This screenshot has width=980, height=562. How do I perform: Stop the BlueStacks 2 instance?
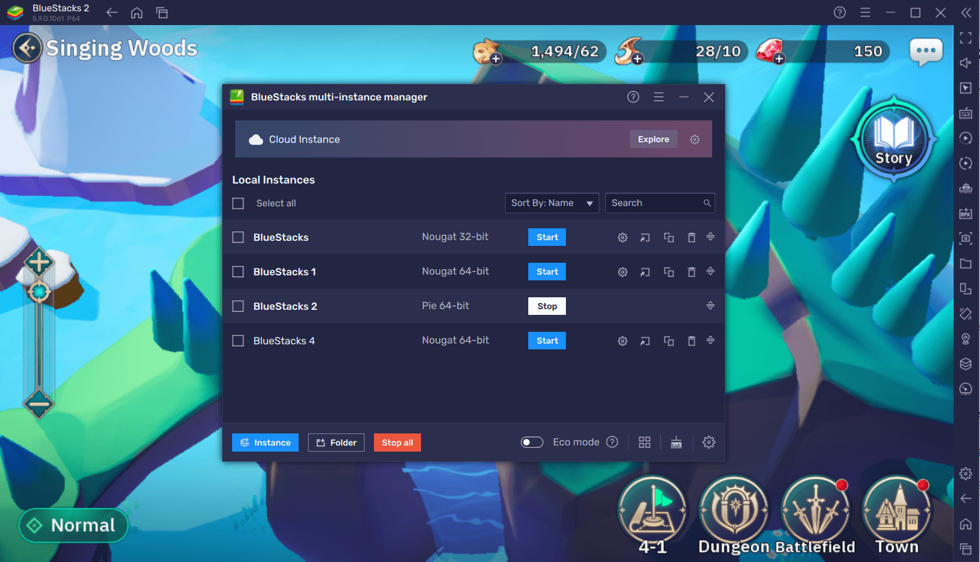coord(547,306)
